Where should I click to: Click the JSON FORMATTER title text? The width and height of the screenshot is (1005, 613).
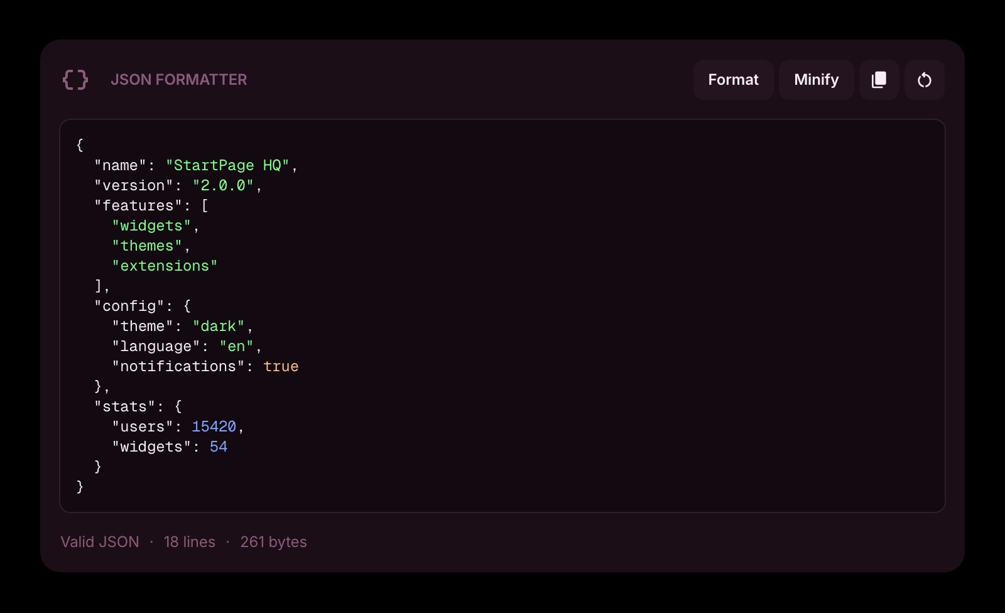point(179,80)
